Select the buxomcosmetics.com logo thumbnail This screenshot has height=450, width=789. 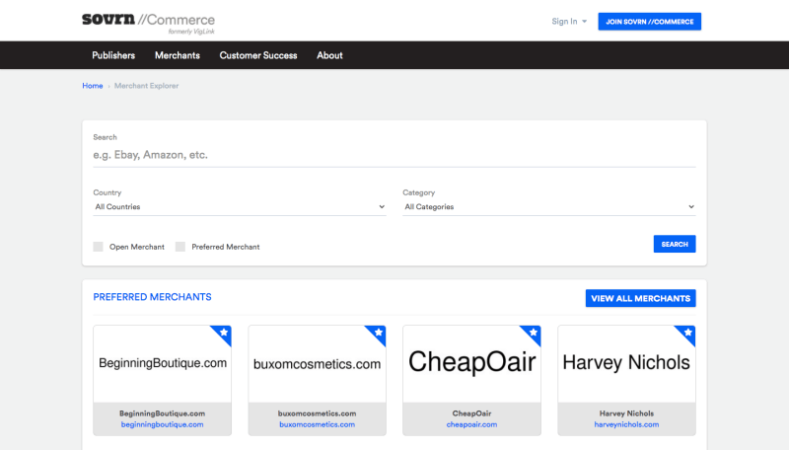(x=317, y=364)
